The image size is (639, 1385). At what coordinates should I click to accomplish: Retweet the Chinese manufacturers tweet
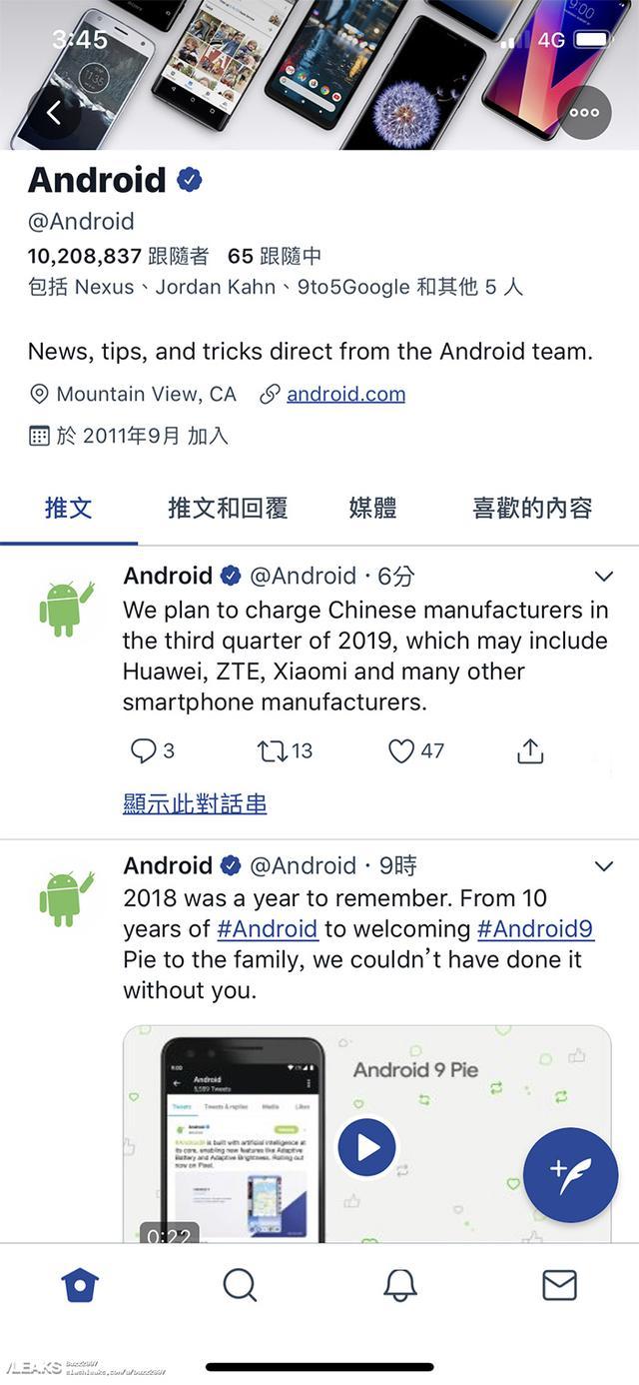273,751
